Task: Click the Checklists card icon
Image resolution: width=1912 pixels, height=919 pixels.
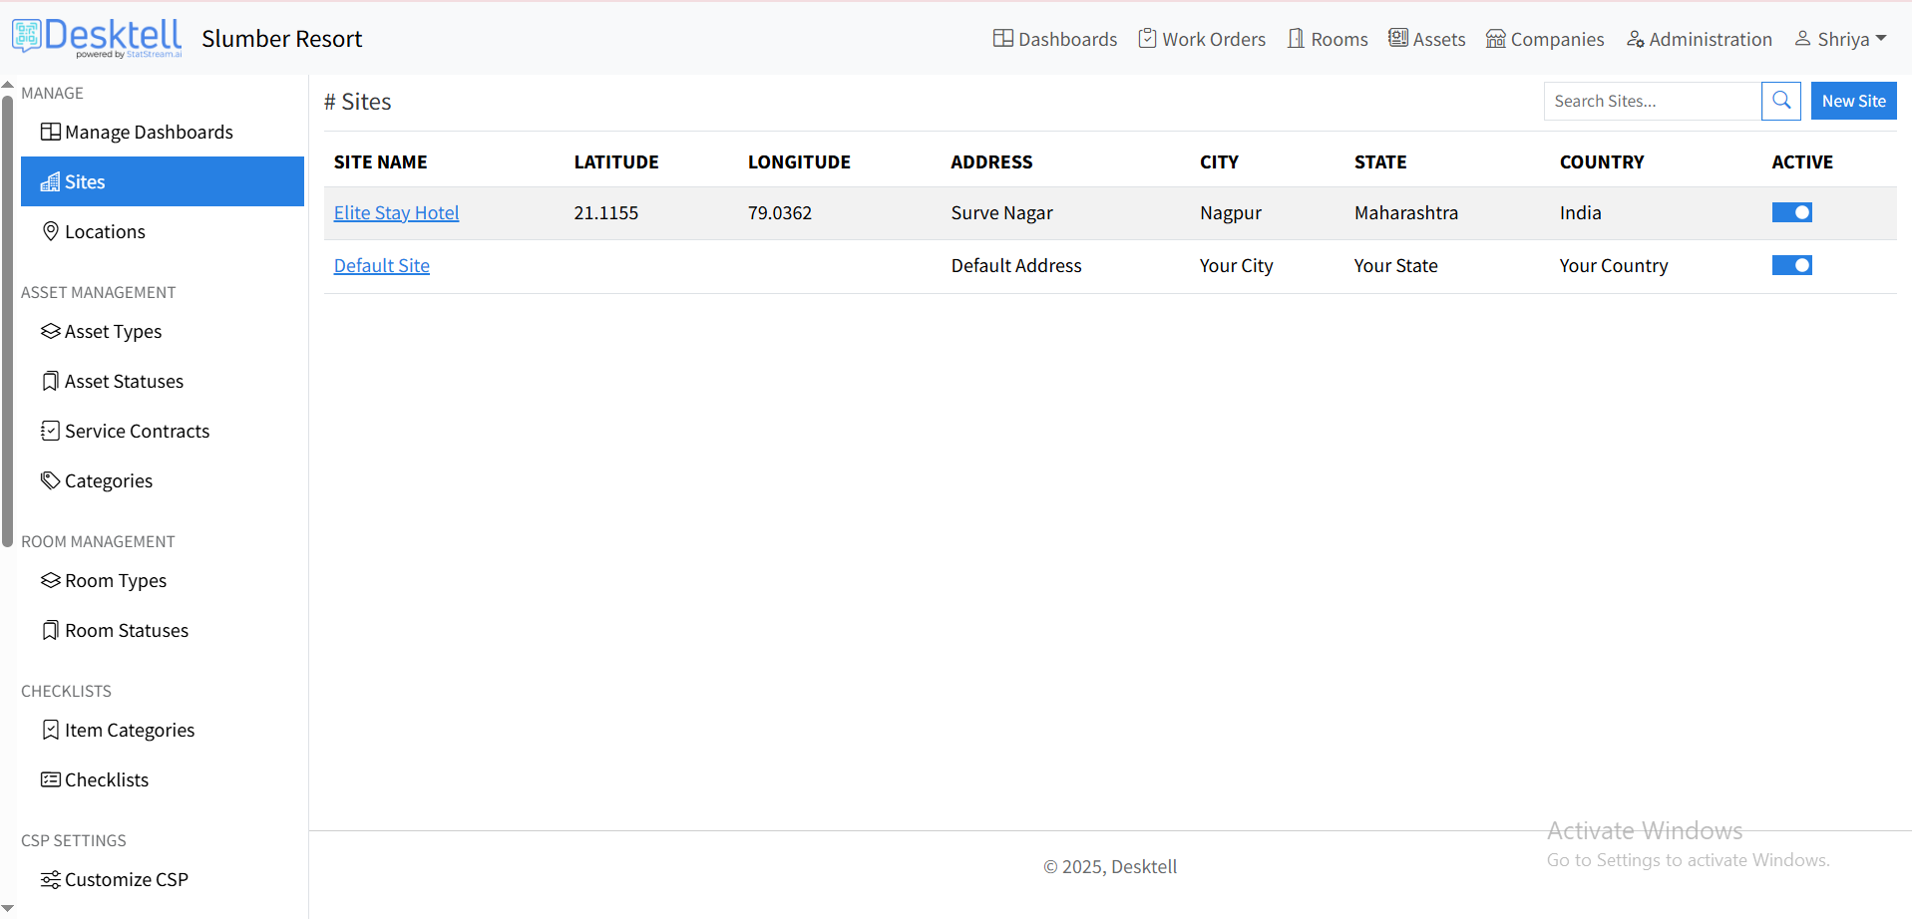Action: [50, 779]
